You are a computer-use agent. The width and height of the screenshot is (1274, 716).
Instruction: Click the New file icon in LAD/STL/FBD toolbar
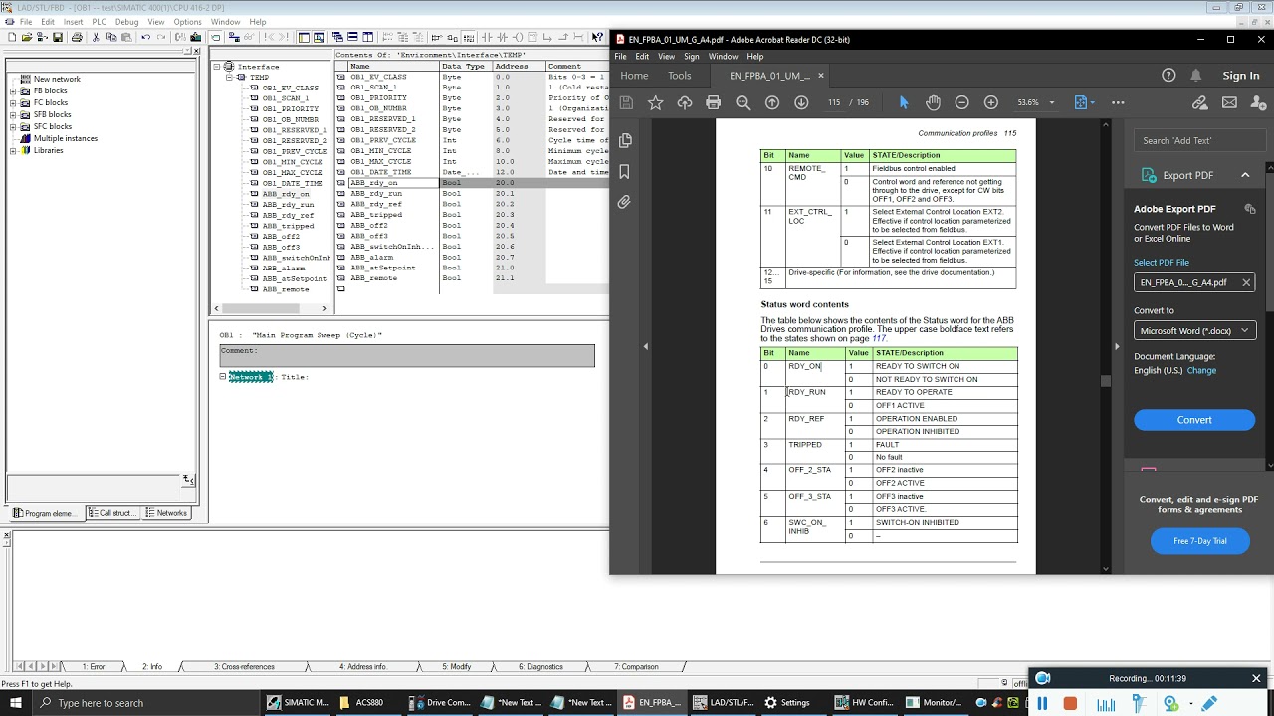tap(12, 38)
